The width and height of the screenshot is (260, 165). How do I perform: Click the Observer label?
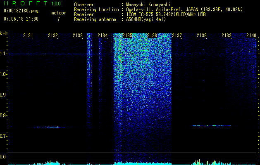point(84,5)
